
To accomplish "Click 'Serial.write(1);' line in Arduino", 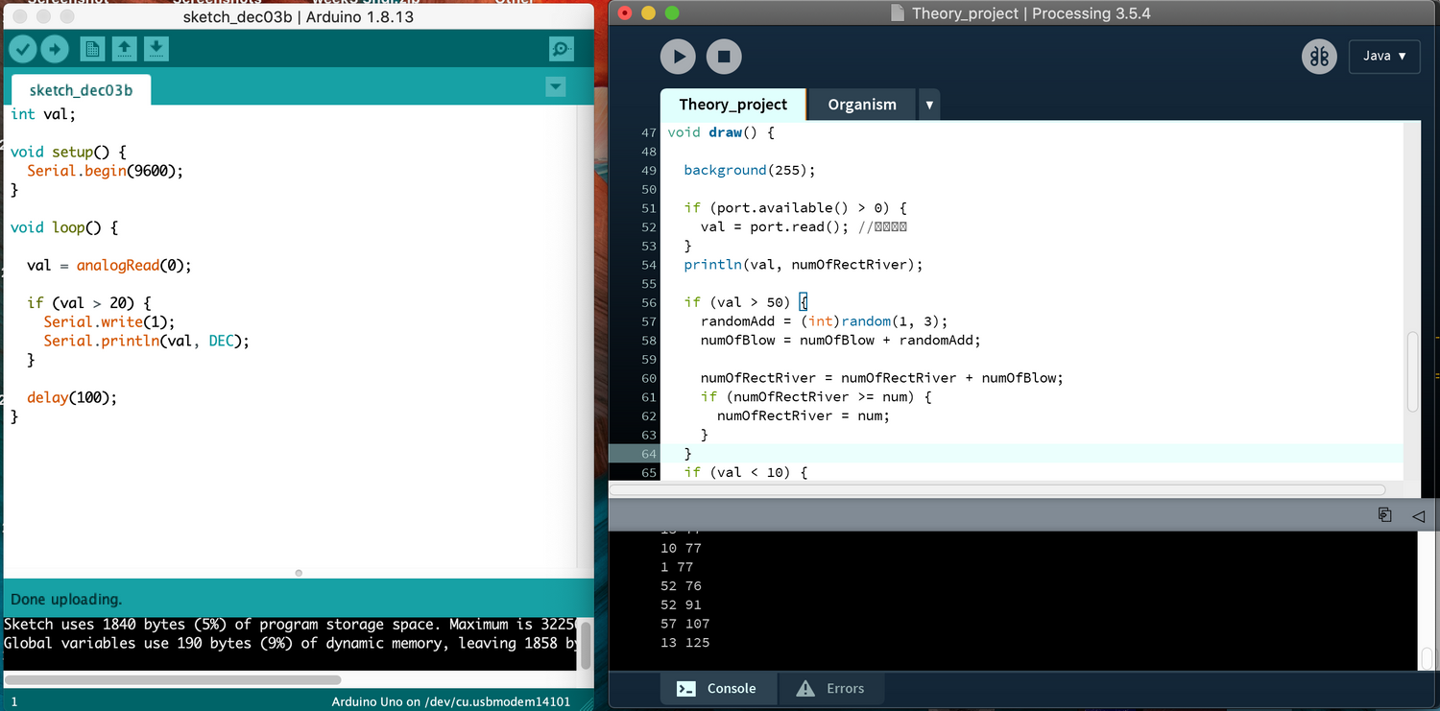I will pyautogui.click(x=109, y=321).
